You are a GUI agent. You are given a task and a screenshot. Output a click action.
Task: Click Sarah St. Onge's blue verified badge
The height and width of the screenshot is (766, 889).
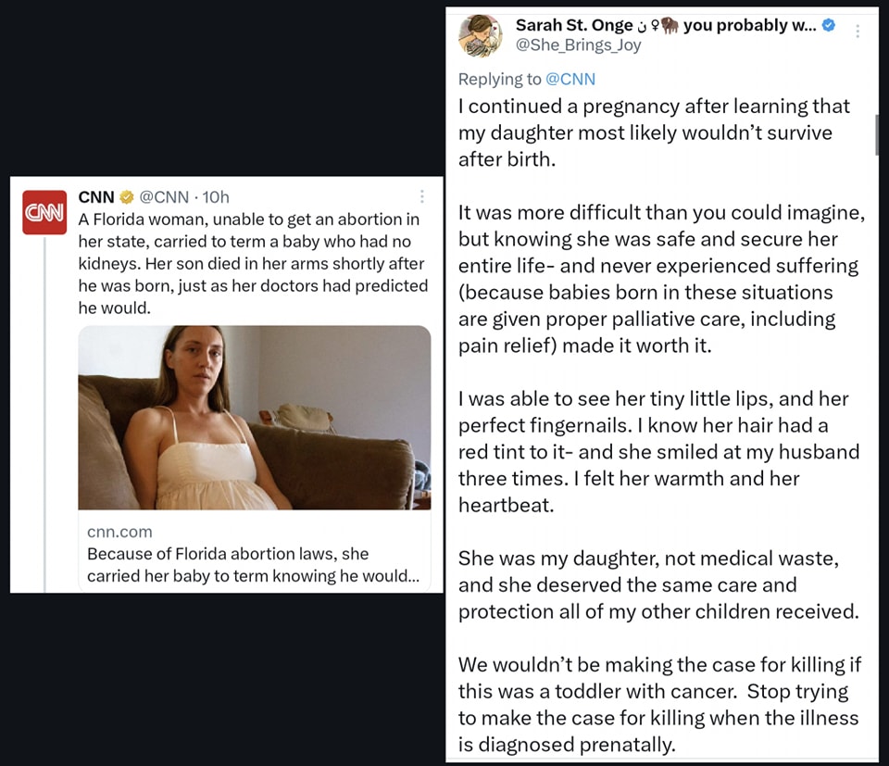pyautogui.click(x=829, y=25)
